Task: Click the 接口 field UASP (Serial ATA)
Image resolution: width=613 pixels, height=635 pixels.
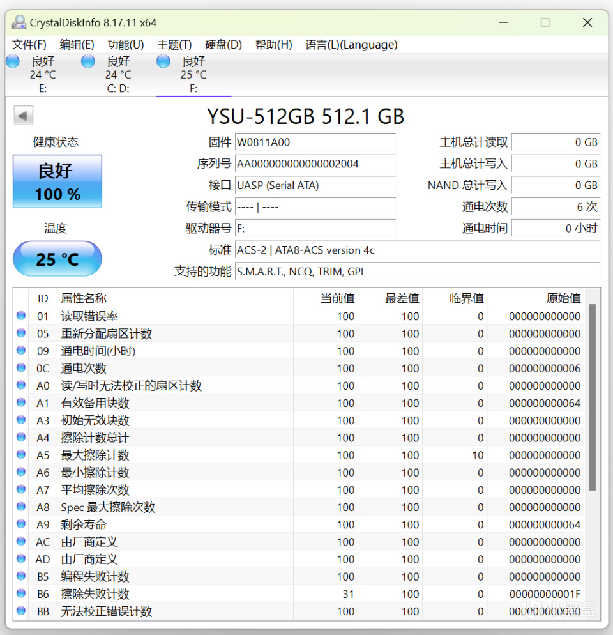Action: click(x=315, y=185)
